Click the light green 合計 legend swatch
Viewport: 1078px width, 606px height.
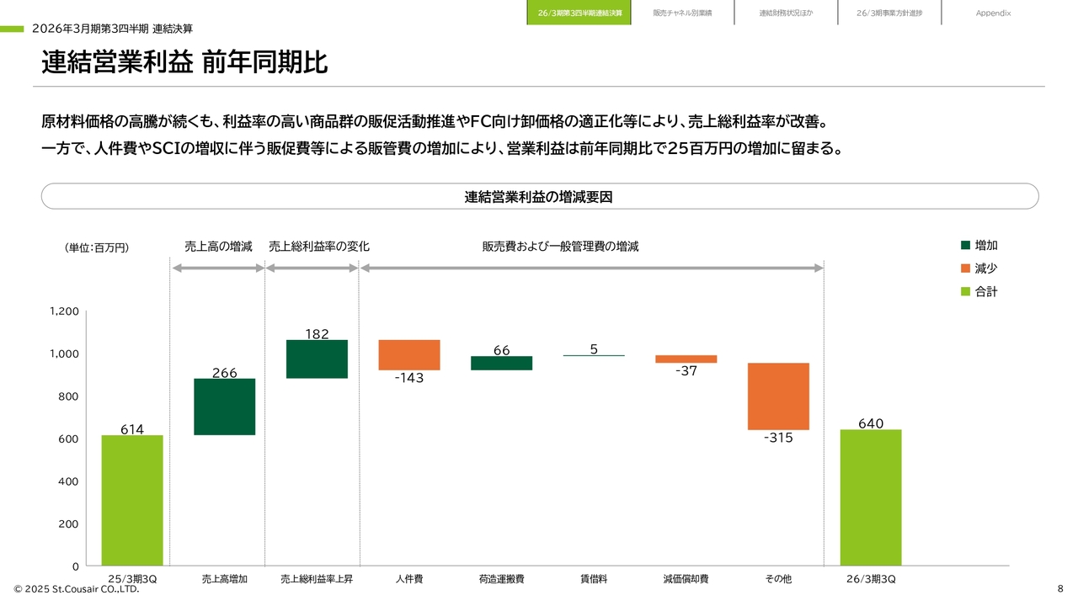tap(965, 292)
